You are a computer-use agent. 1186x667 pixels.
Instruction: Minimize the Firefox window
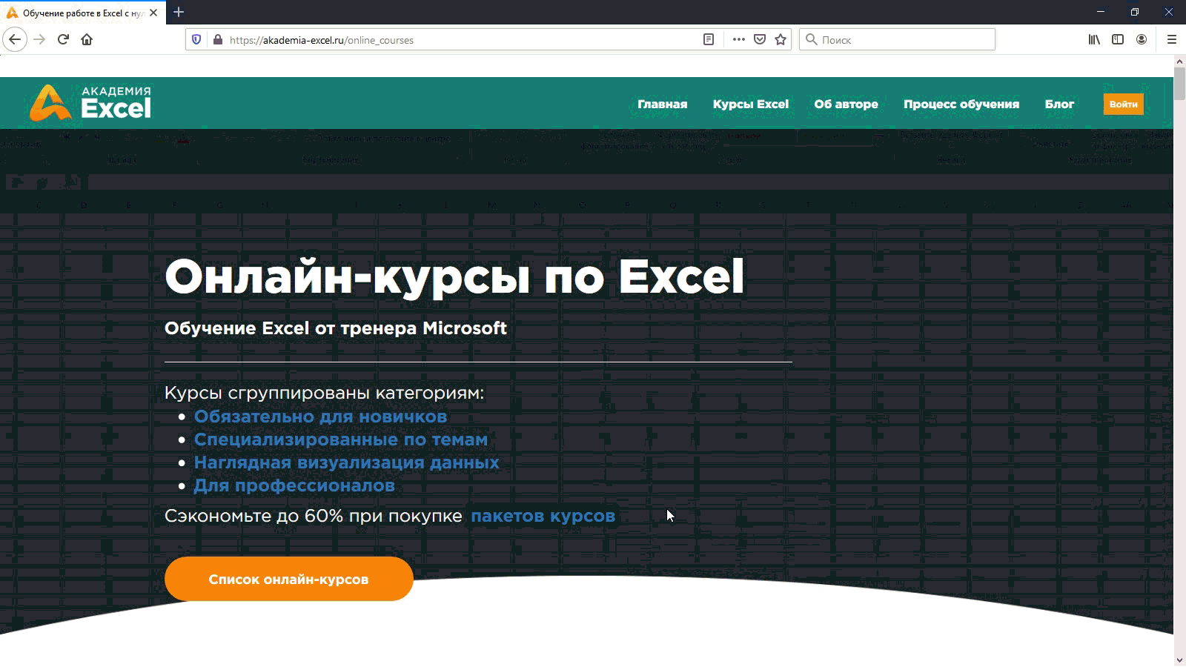point(1100,12)
